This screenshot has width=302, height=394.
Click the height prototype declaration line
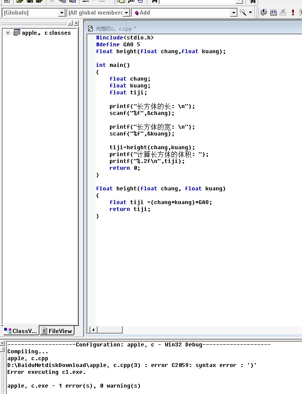pos(161,51)
